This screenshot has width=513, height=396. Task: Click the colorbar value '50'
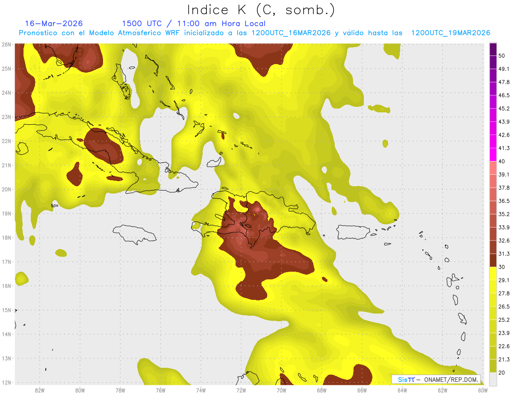click(x=502, y=56)
